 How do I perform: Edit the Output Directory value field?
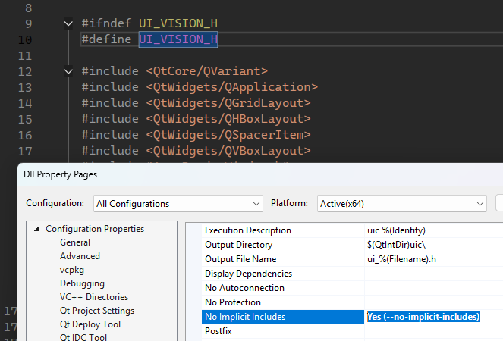point(432,245)
